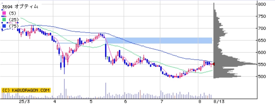
Task: Click the 8 month axis label
Action: click(199, 102)
